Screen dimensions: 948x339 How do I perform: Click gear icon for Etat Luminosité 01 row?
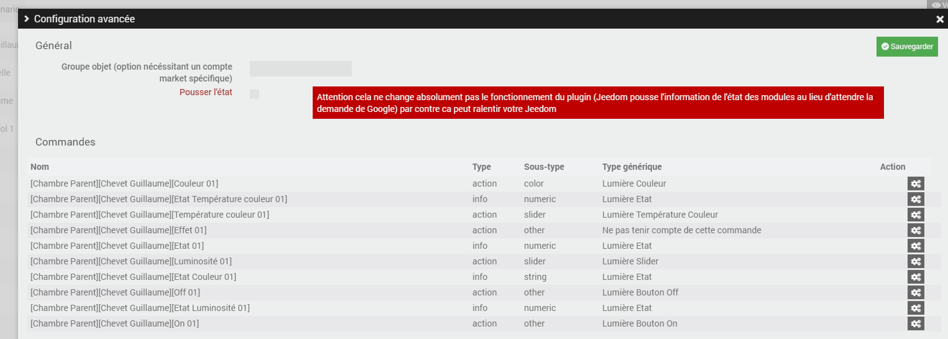(916, 308)
